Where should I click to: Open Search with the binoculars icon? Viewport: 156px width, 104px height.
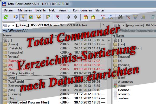pos(120,17)
